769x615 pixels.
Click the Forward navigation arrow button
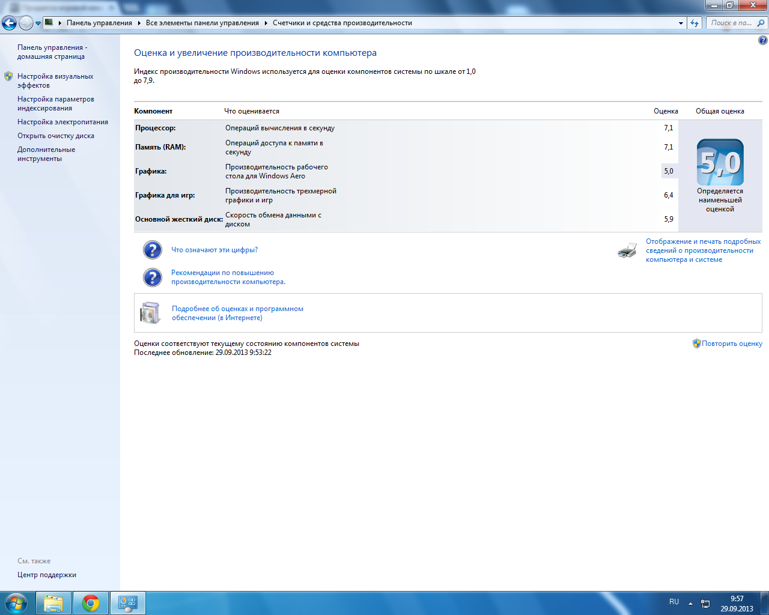(26, 23)
